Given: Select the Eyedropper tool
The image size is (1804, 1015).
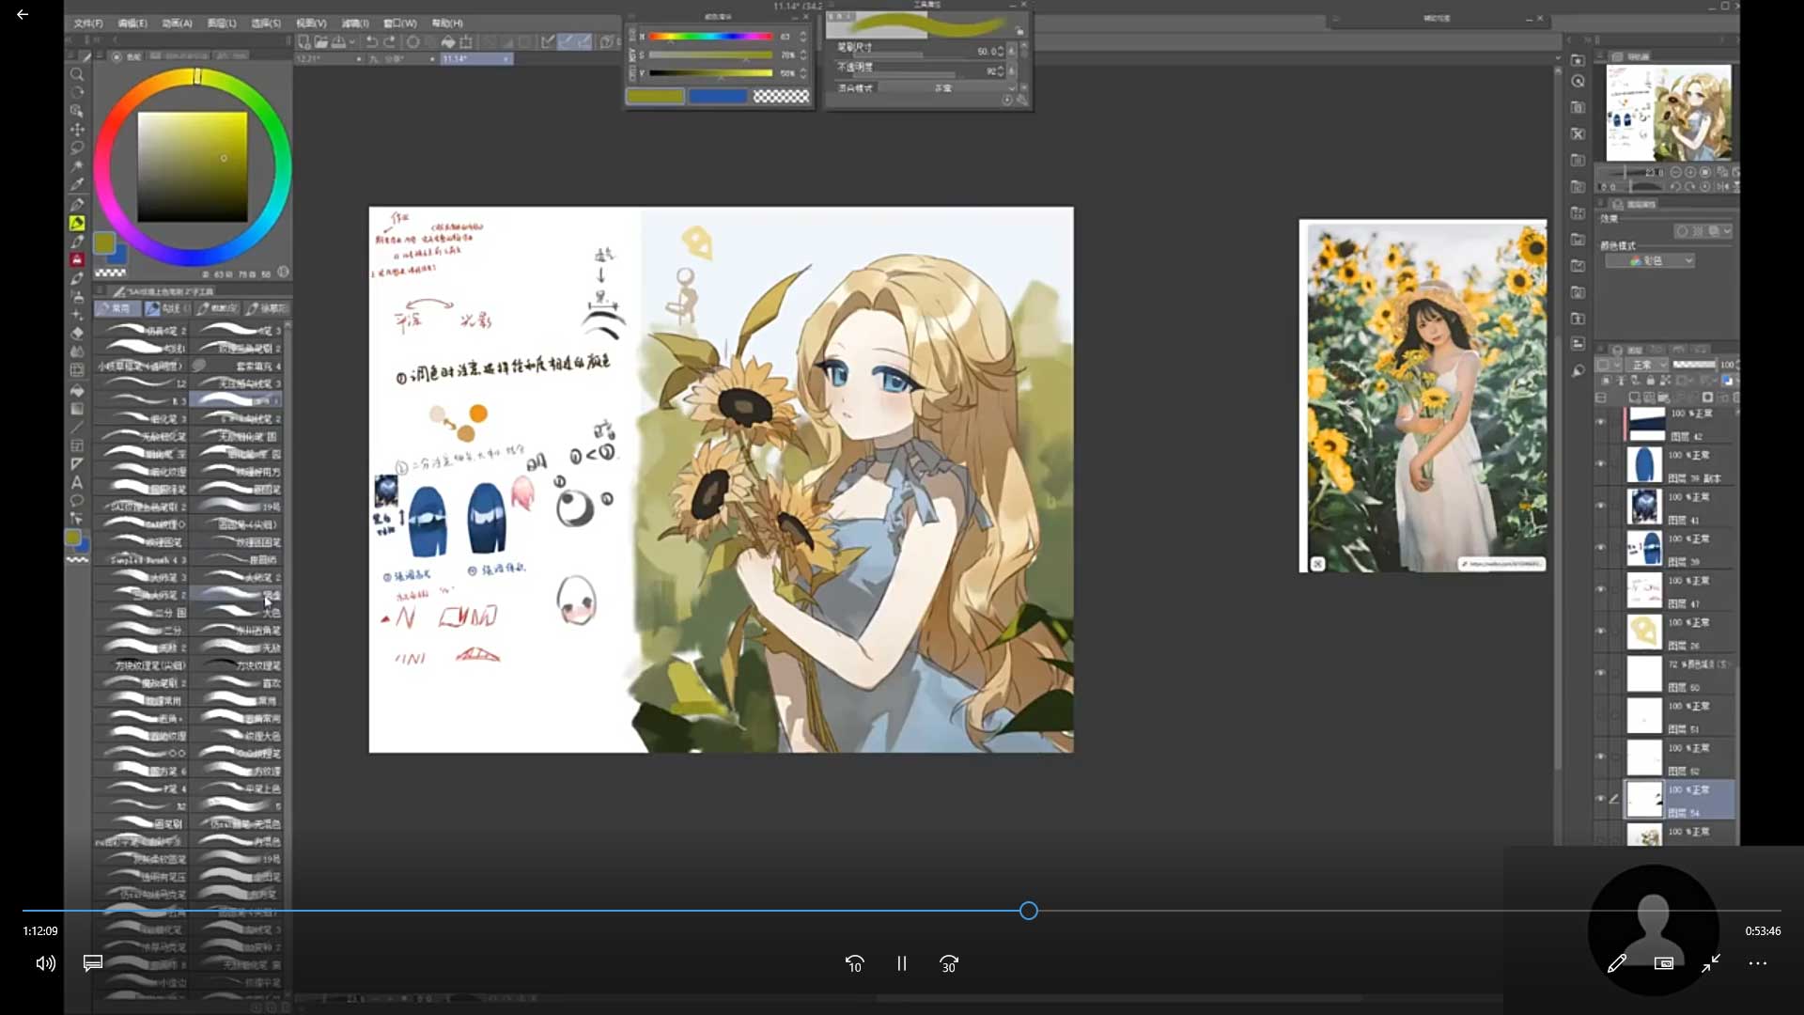Looking at the screenshot, I should click(77, 184).
